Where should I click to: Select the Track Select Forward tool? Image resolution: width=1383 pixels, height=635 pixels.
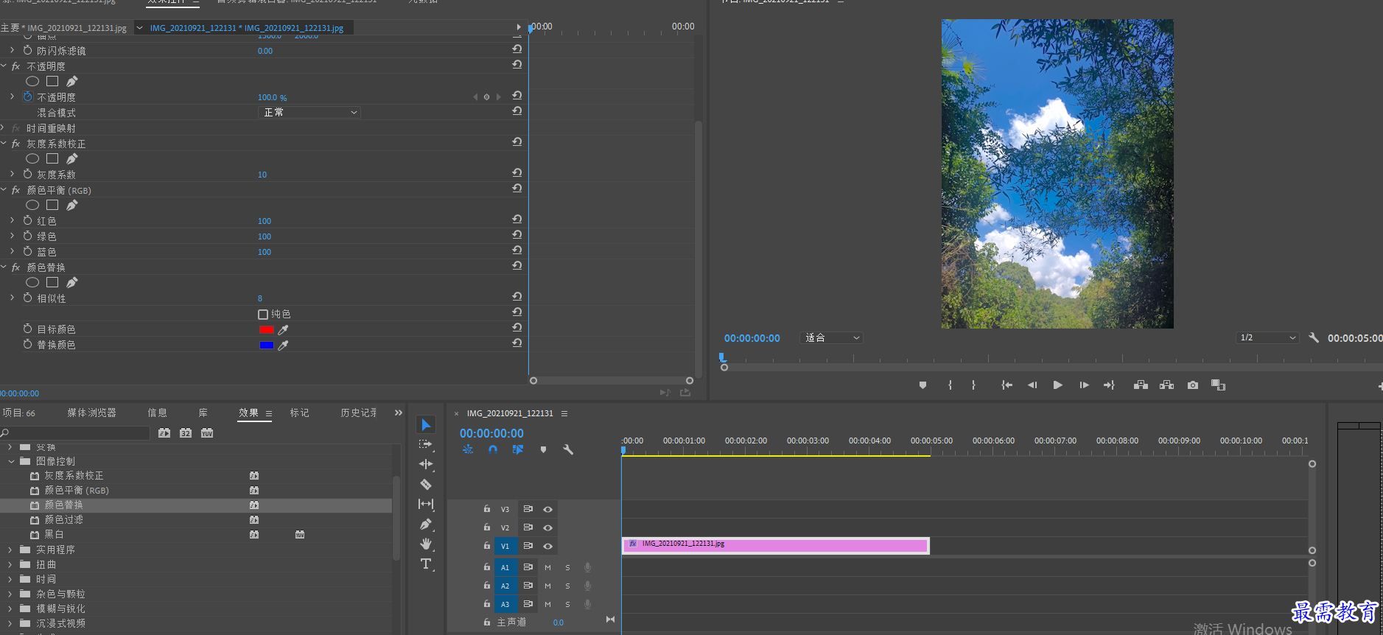[426, 444]
